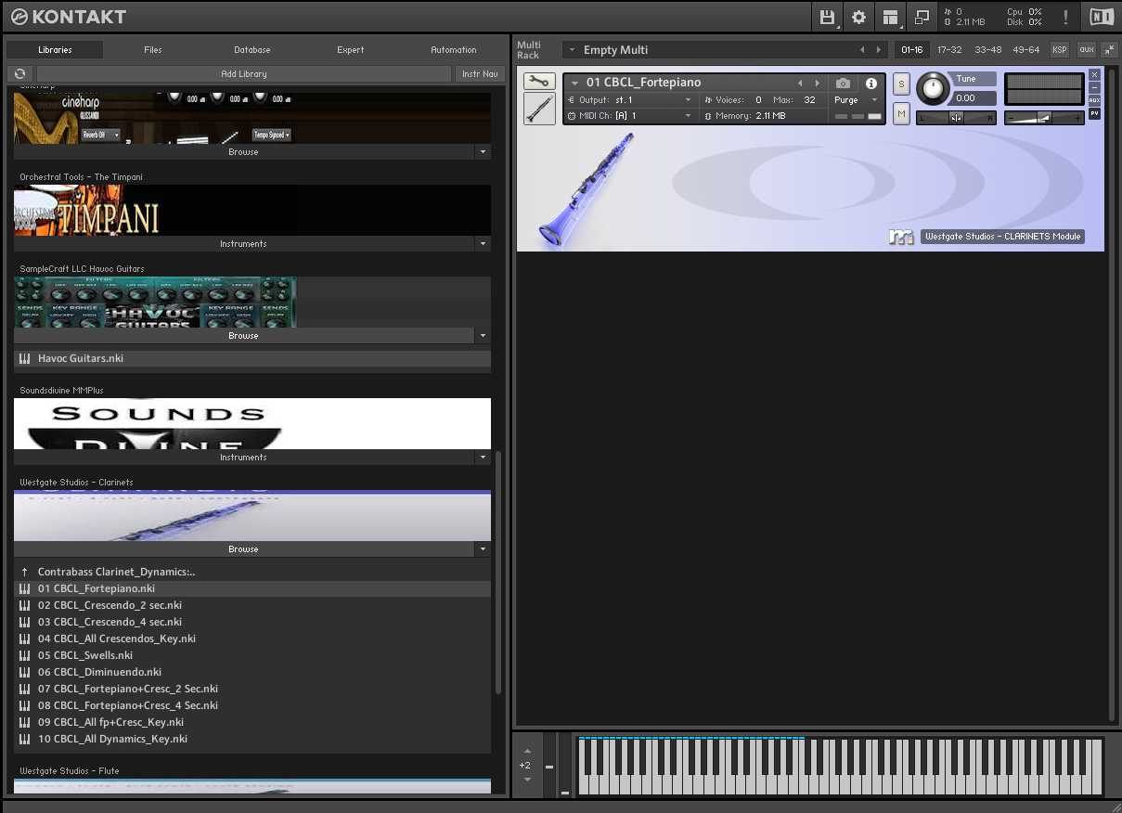The height and width of the screenshot is (813, 1122).
Task: Go to parent folder Contrabass Clarinet_Dynamics
Action: 116,572
